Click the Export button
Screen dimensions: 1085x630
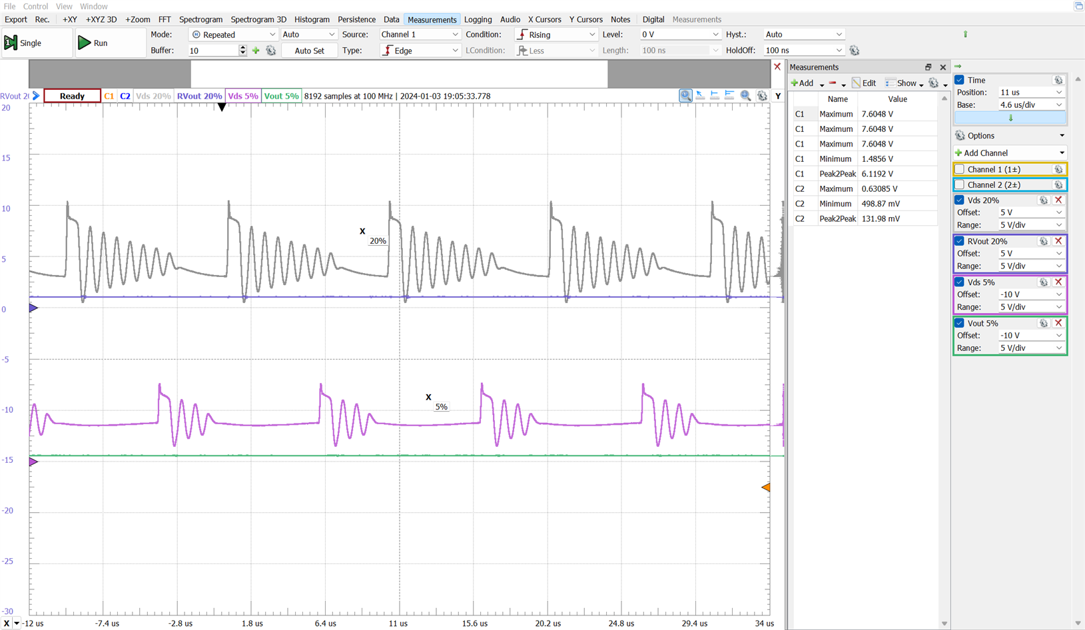tap(16, 19)
